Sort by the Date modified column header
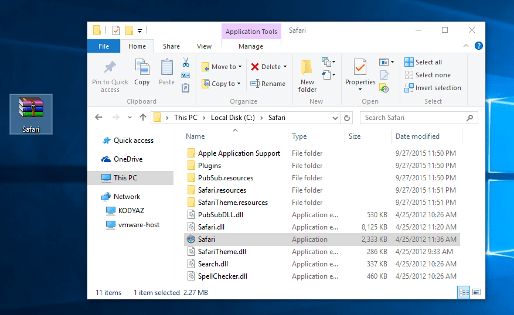514x315 pixels. pos(417,136)
